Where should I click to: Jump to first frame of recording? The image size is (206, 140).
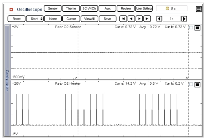(123, 19)
